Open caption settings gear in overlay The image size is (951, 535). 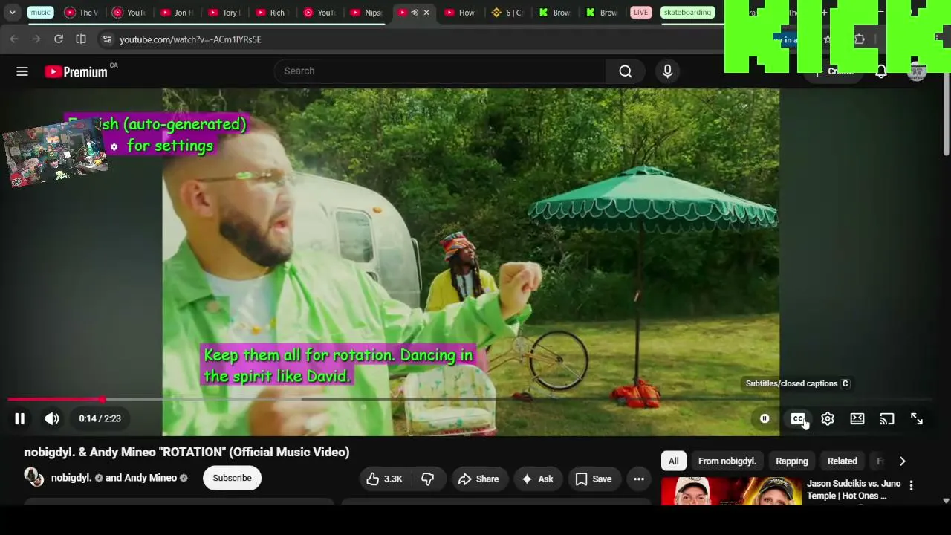pos(114,147)
